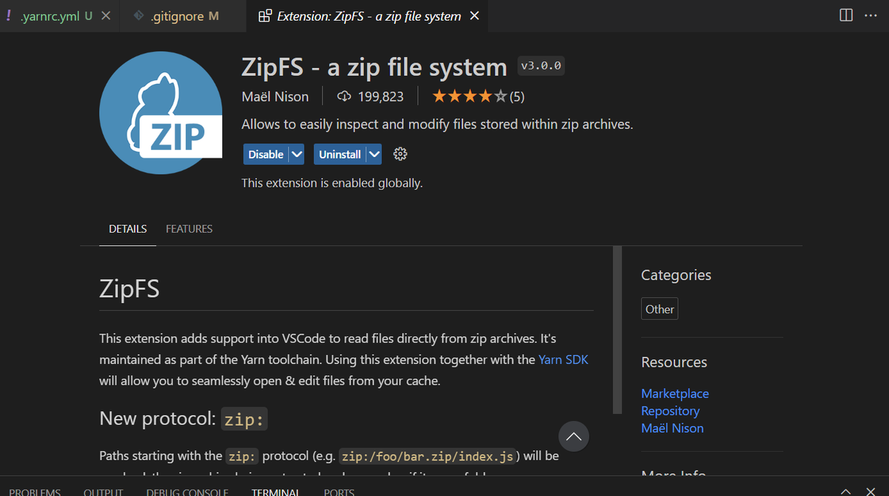Click the publisher name Maël Nison

[275, 97]
